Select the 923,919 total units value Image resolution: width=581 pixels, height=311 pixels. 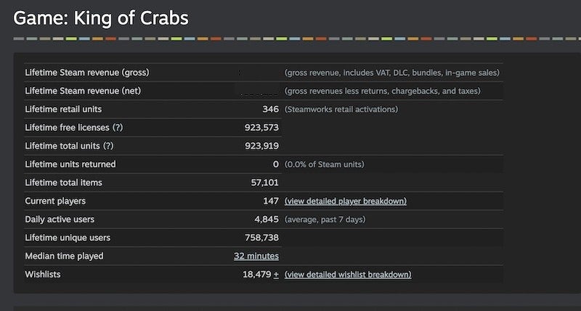click(x=261, y=146)
